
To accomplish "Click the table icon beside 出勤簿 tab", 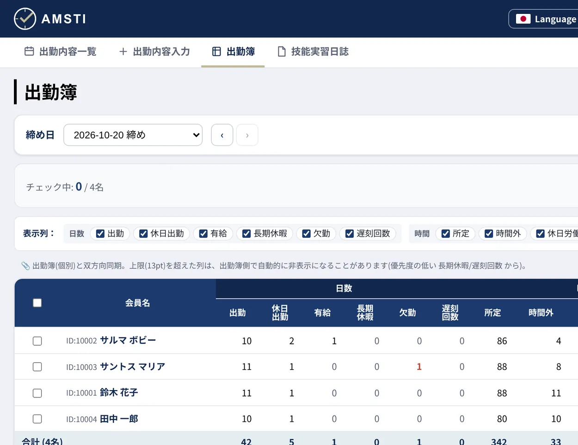I will pos(216,52).
